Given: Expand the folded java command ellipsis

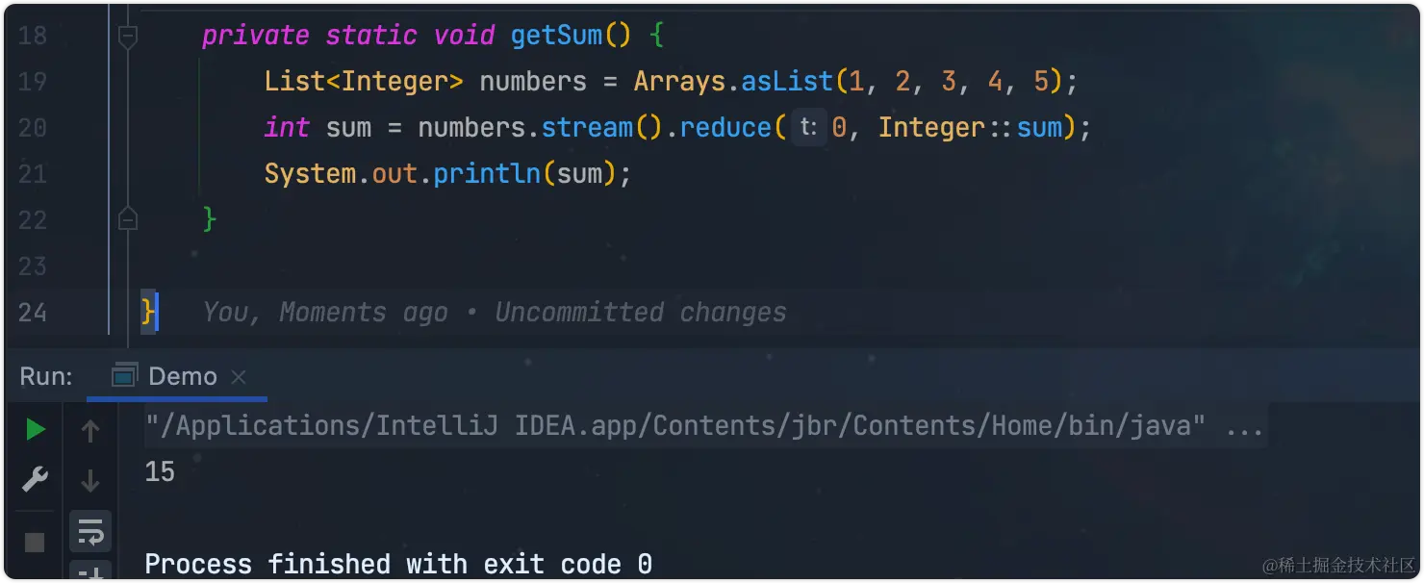Looking at the screenshot, I should coord(1244,426).
